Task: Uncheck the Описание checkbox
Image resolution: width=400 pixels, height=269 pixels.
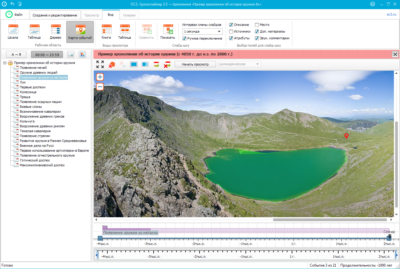Action: pyautogui.click(x=231, y=25)
